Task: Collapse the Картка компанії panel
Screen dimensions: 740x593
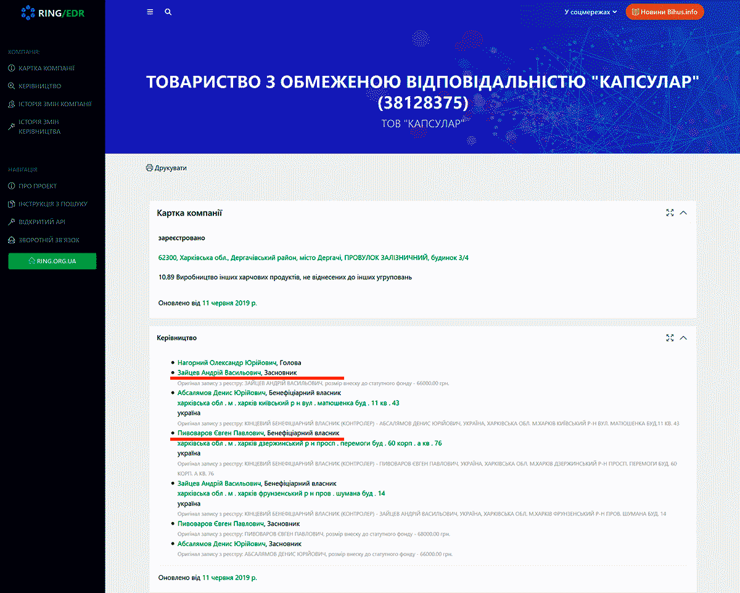Action: pyautogui.click(x=683, y=213)
